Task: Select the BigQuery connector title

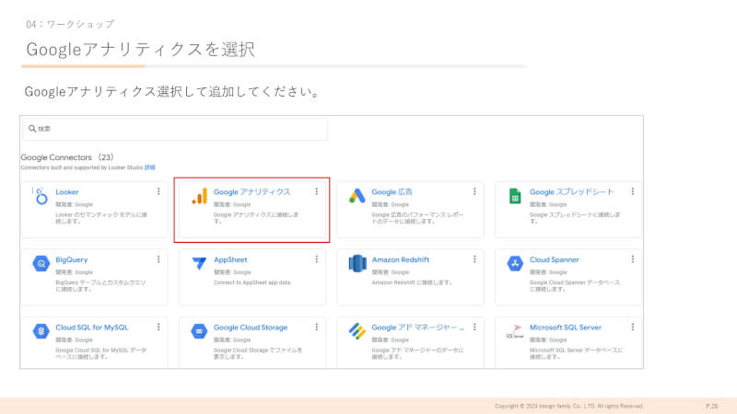Action: pos(72,259)
